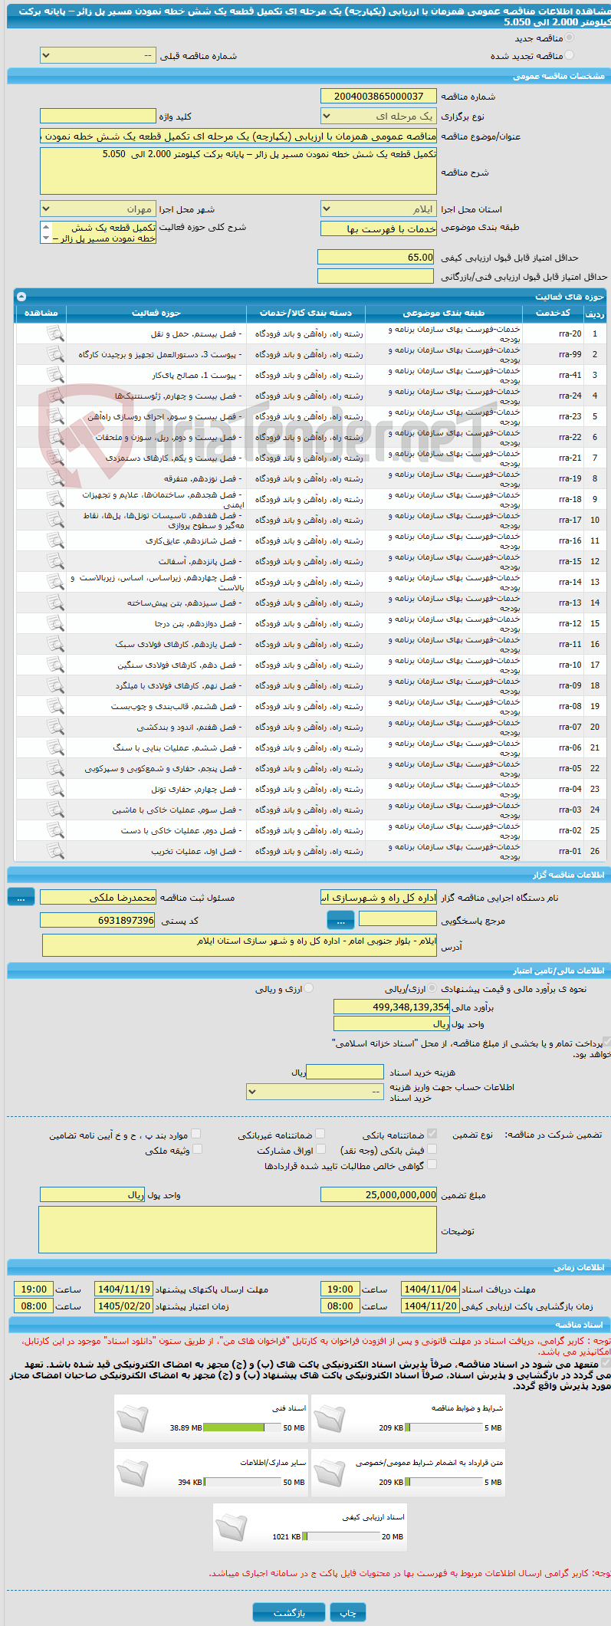The height and width of the screenshot is (1626, 611).
Task: Open view icon for row rra-18
Action: point(55,499)
